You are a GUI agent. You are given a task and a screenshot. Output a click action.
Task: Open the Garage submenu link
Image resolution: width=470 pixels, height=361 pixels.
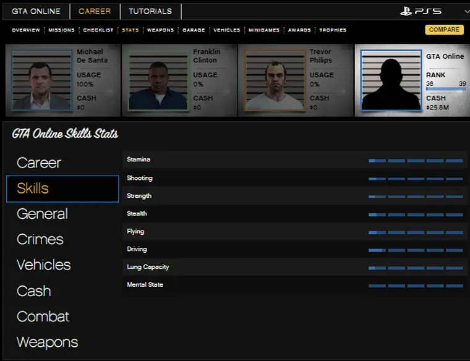[194, 30]
